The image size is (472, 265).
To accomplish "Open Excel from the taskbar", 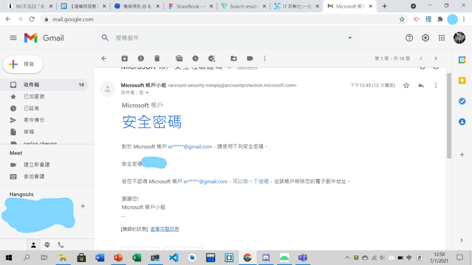I will click(x=136, y=258).
